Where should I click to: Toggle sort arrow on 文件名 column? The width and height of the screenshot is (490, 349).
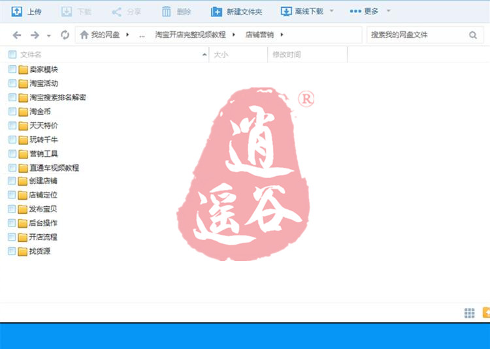pos(204,55)
